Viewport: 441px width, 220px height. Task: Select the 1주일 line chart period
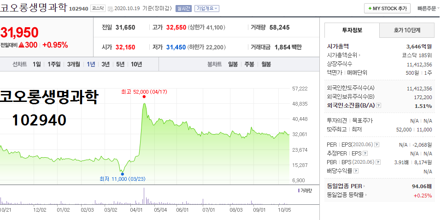[54, 64]
